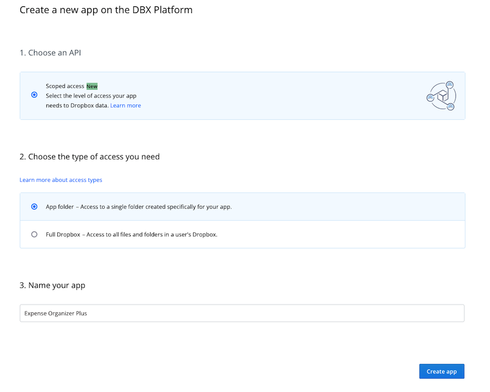Click the Scoped access network illustration
This screenshot has height=392, width=490.
[x=441, y=96]
